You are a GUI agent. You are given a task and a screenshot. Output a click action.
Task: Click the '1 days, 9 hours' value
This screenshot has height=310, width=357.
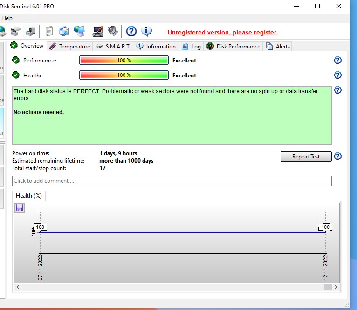coord(118,153)
